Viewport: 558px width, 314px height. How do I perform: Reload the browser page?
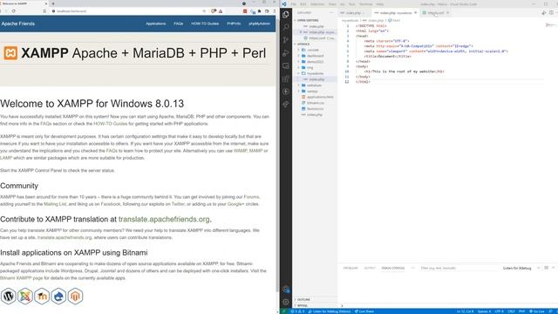[x=14, y=11]
